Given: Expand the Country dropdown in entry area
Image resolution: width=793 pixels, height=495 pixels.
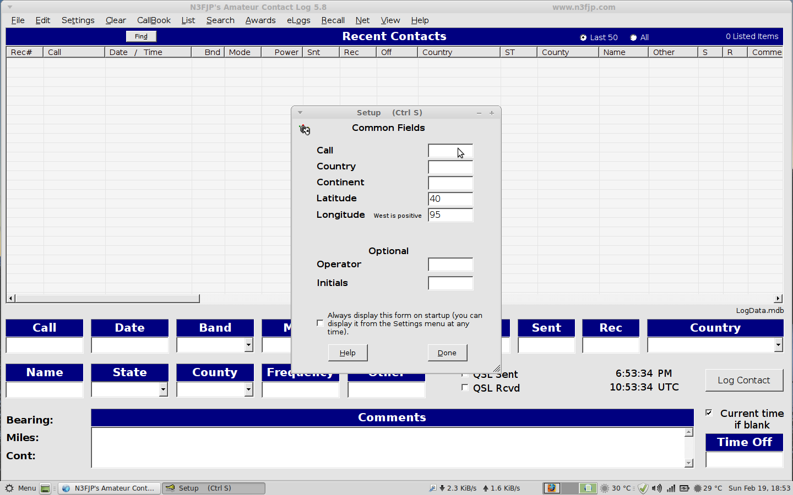Looking at the screenshot, I should [778, 345].
